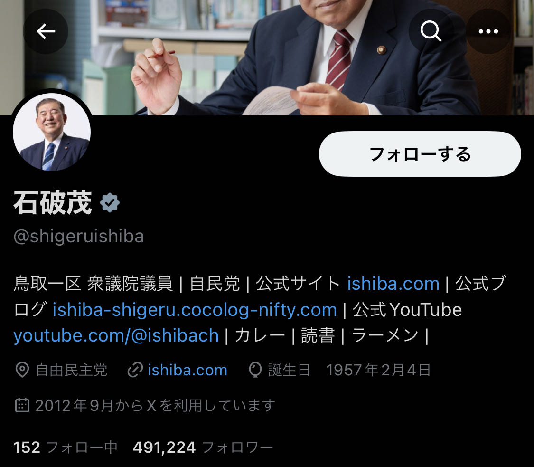Image resolution: width=534 pixels, height=467 pixels.
Task: Tap the blue verified badge
Action: (110, 203)
